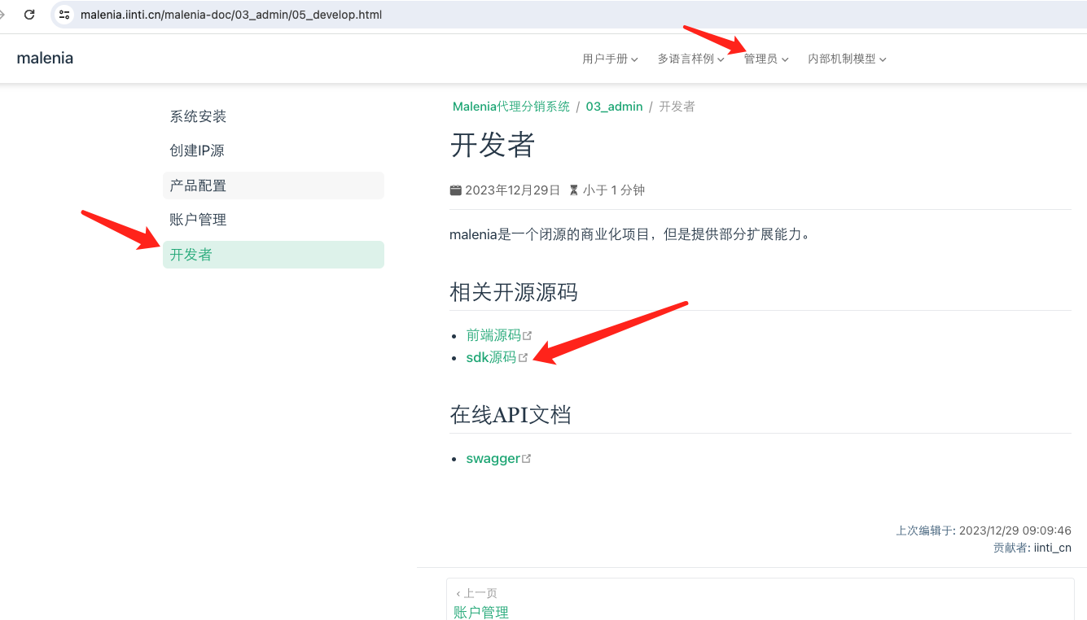This screenshot has height=620, width=1087.
Task: Open 产品配置 in the sidebar
Action: click(x=198, y=186)
